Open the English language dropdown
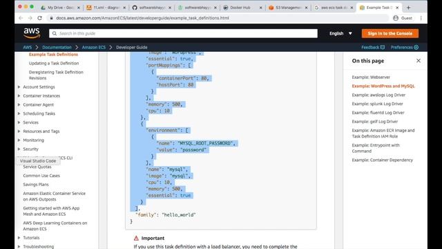Viewport: 442px width, 249px height. (x=340, y=33)
